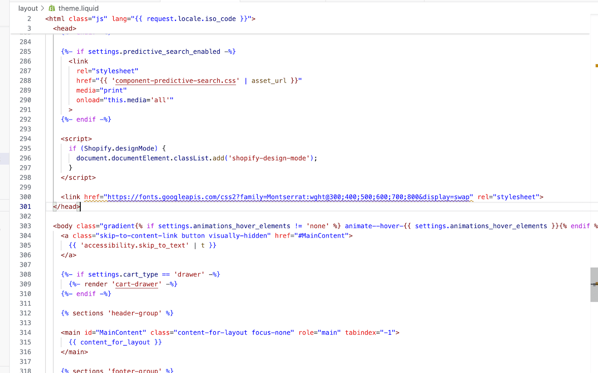Image resolution: width=598 pixels, height=373 pixels.
Task: Click the closing </script> tag
Action: [x=78, y=177]
